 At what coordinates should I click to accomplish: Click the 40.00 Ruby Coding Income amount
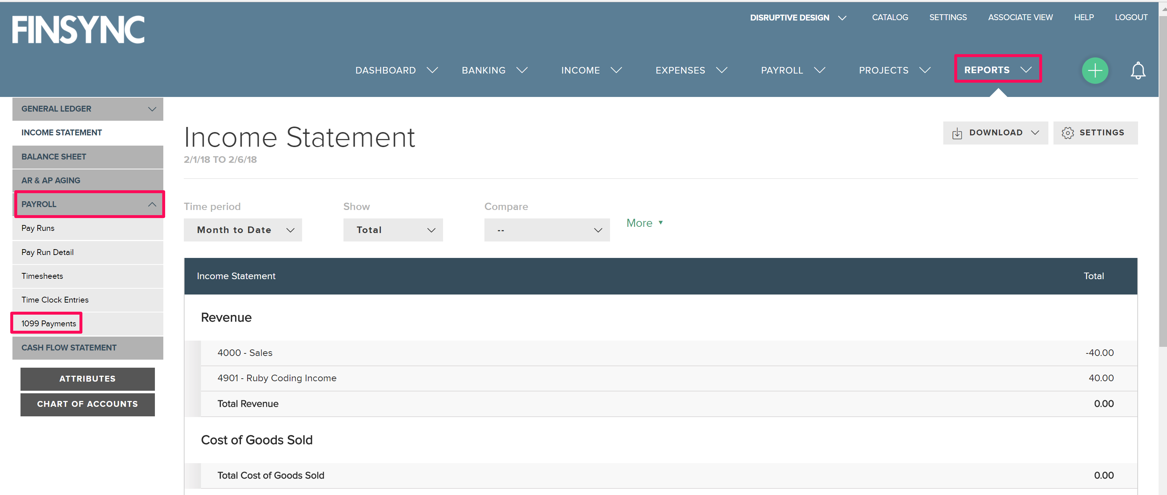[x=1101, y=378]
